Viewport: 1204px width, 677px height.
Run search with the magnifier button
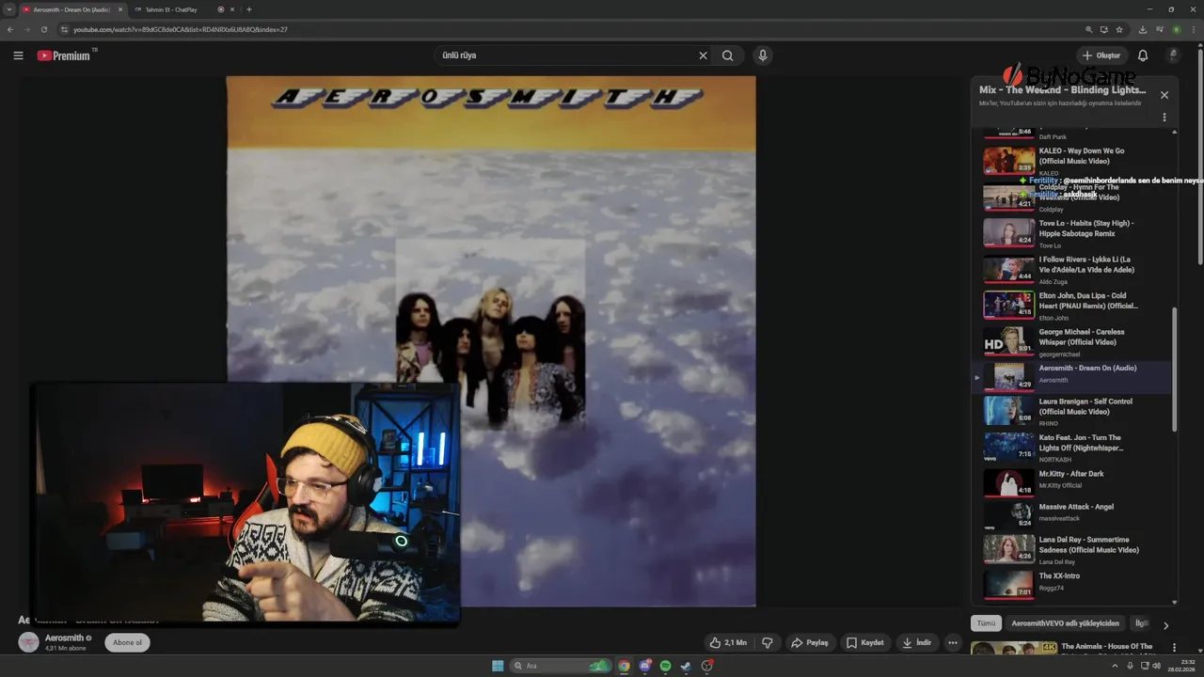coord(727,55)
